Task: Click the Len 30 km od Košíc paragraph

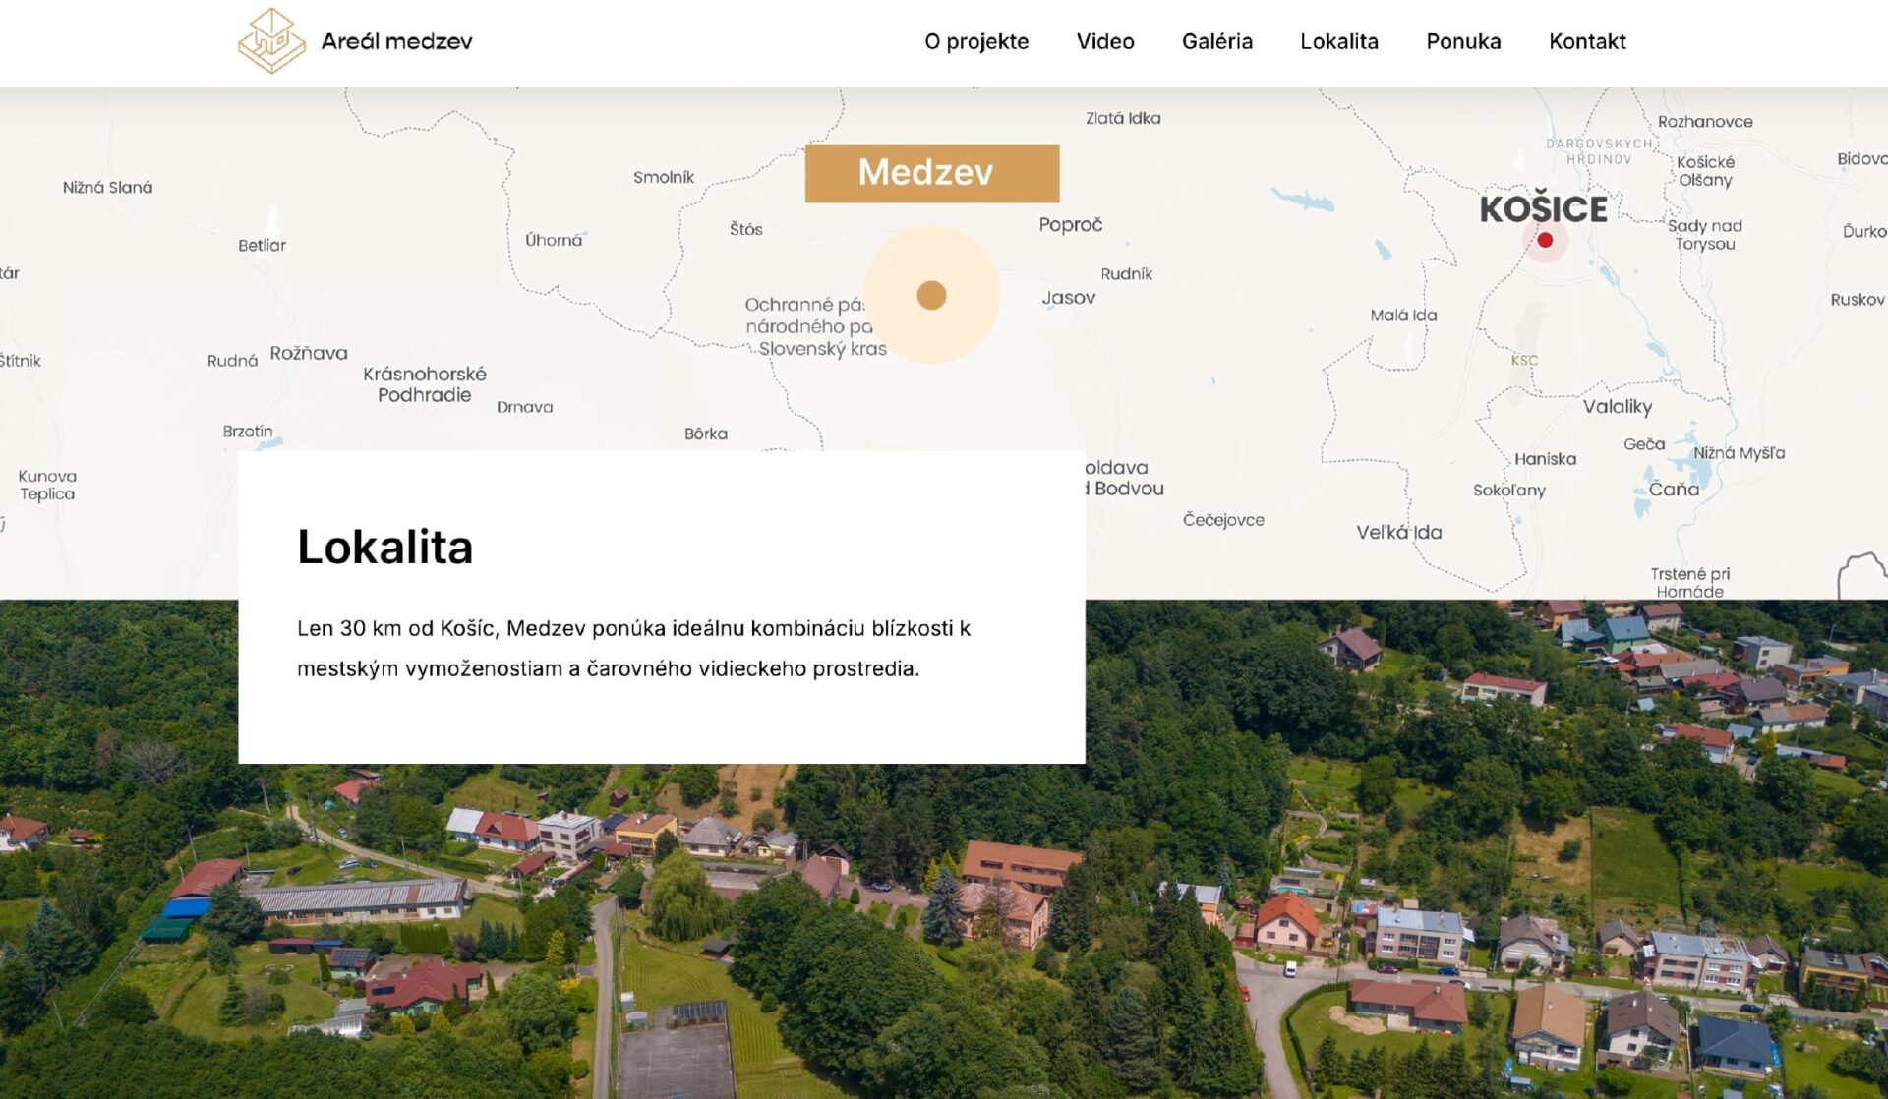Action: pos(633,648)
